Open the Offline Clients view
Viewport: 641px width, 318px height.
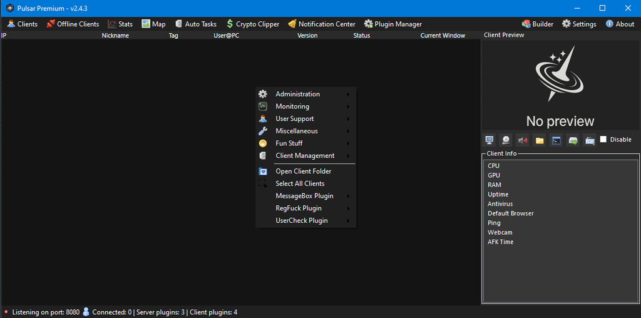click(73, 24)
